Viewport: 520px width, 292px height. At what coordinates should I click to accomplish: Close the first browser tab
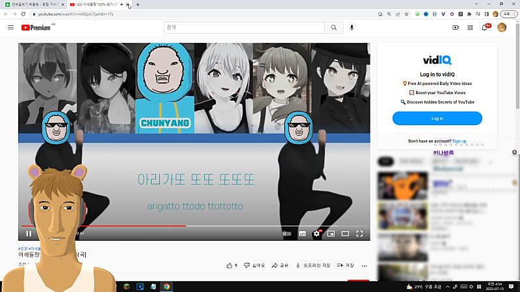(x=62, y=5)
